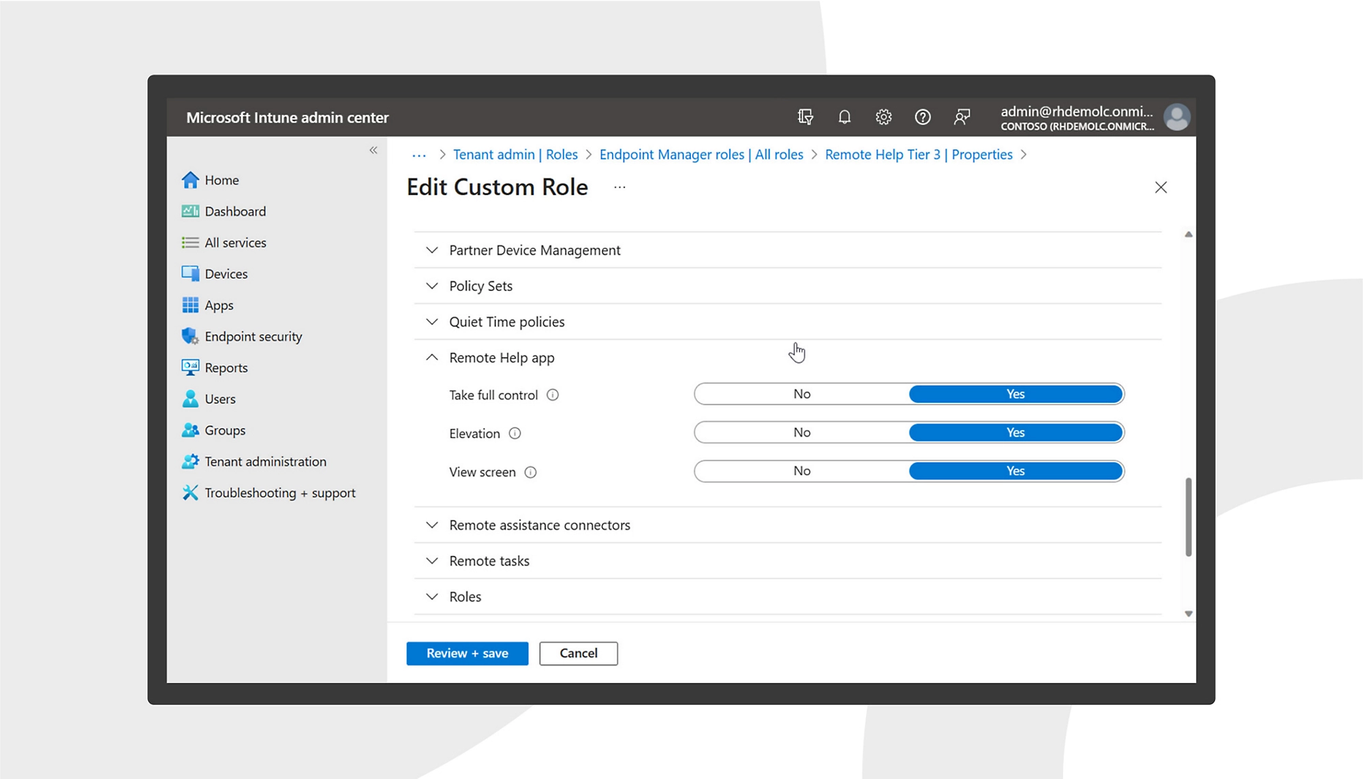This screenshot has width=1363, height=779.
Task: Click the directory and subscription filter icon
Action: pos(805,117)
